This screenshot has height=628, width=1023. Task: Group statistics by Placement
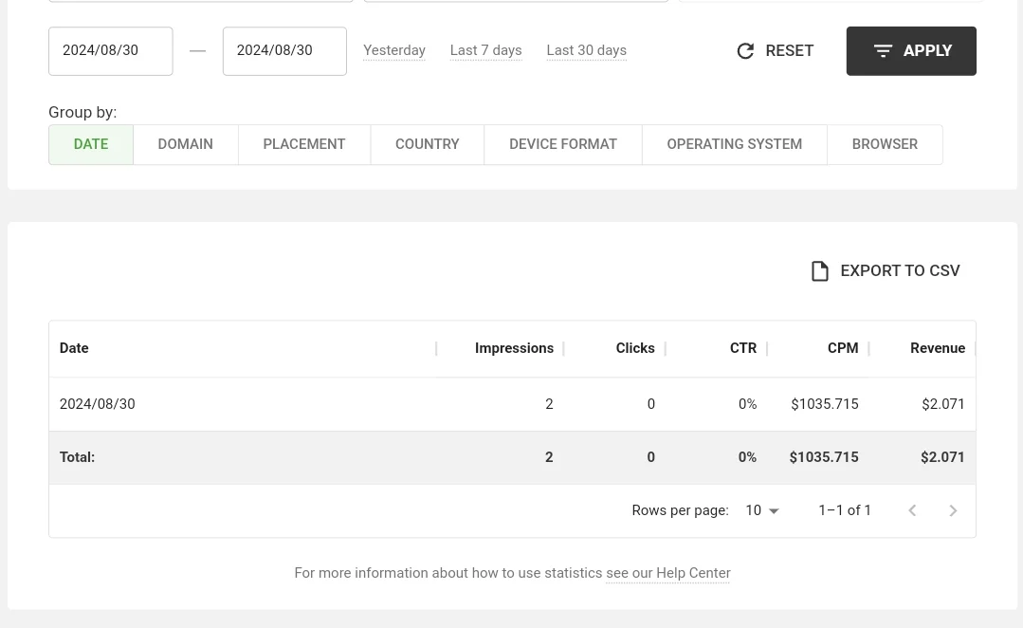click(304, 144)
